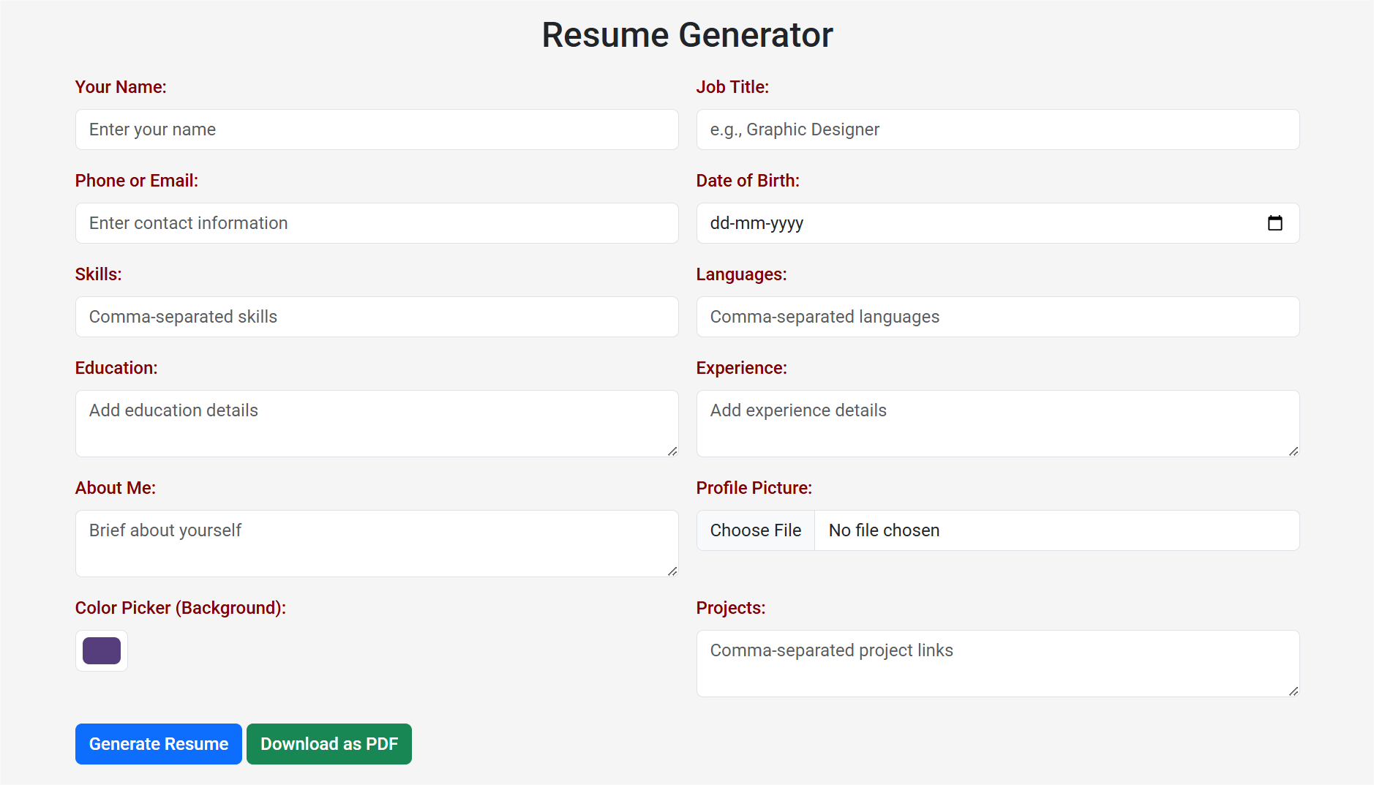Focus the Your Name input field
This screenshot has height=785, width=1374.
[x=377, y=129]
